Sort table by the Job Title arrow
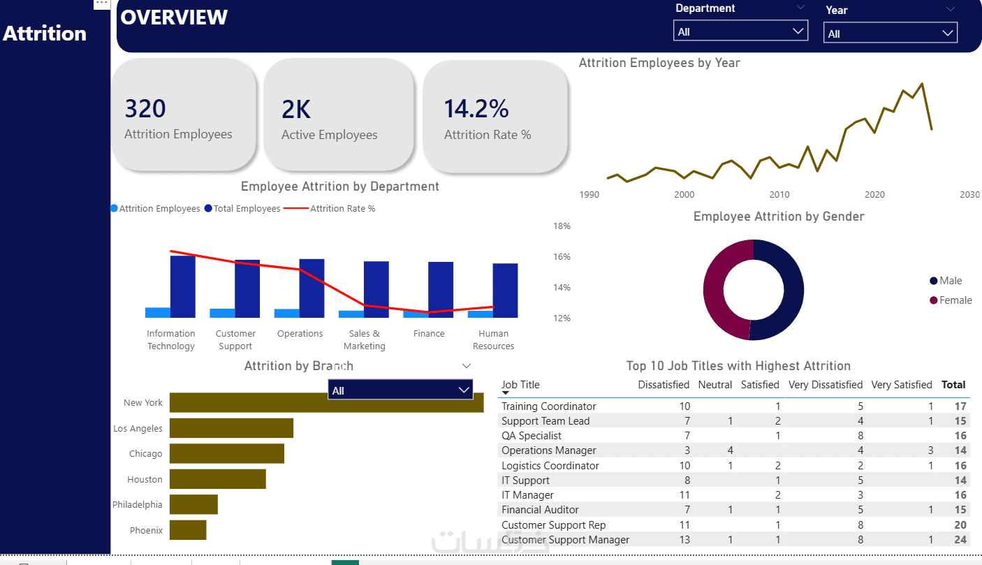This screenshot has height=565, width=982. (506, 393)
